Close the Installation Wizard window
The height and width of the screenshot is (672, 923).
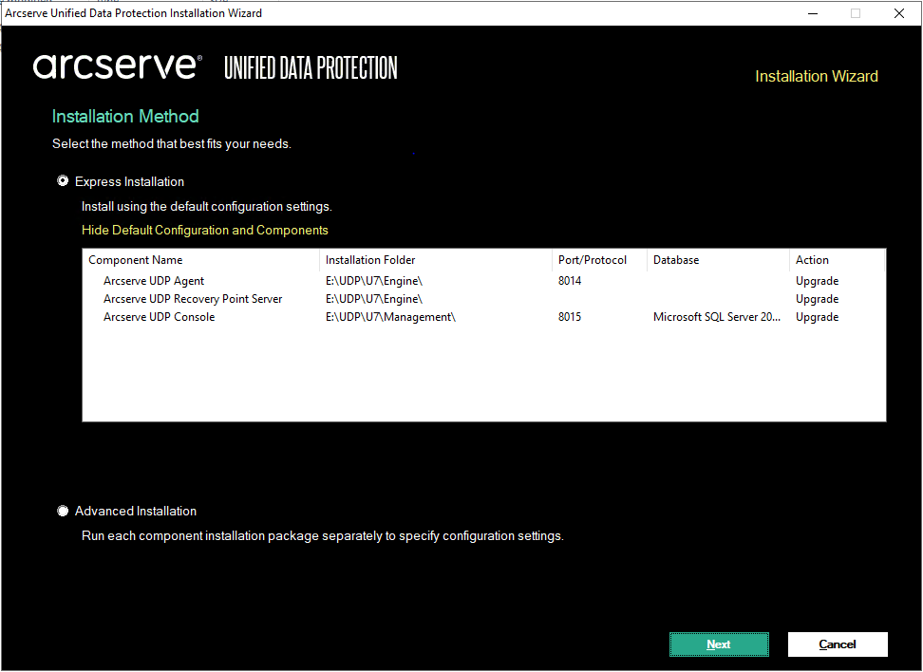tap(899, 13)
